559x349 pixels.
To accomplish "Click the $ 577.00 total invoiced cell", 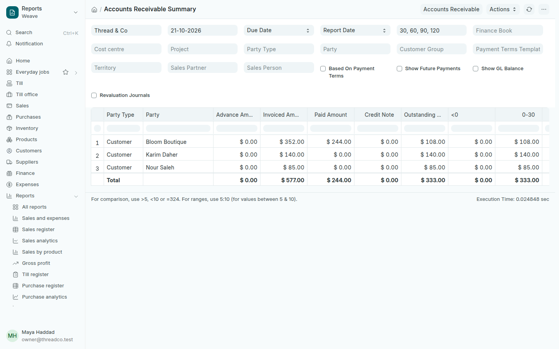I will tap(283, 180).
